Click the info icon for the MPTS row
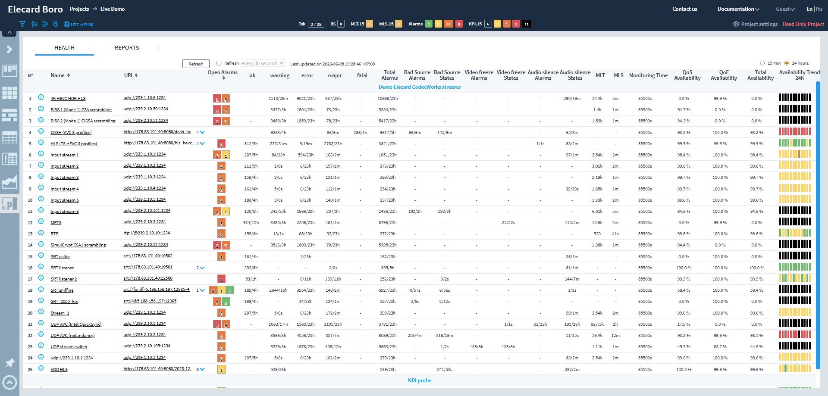The height and width of the screenshot is (396, 828). pyautogui.click(x=41, y=221)
